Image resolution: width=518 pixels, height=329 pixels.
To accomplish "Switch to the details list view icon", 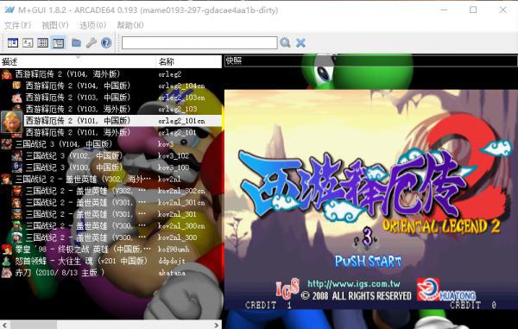I will point(42,42).
